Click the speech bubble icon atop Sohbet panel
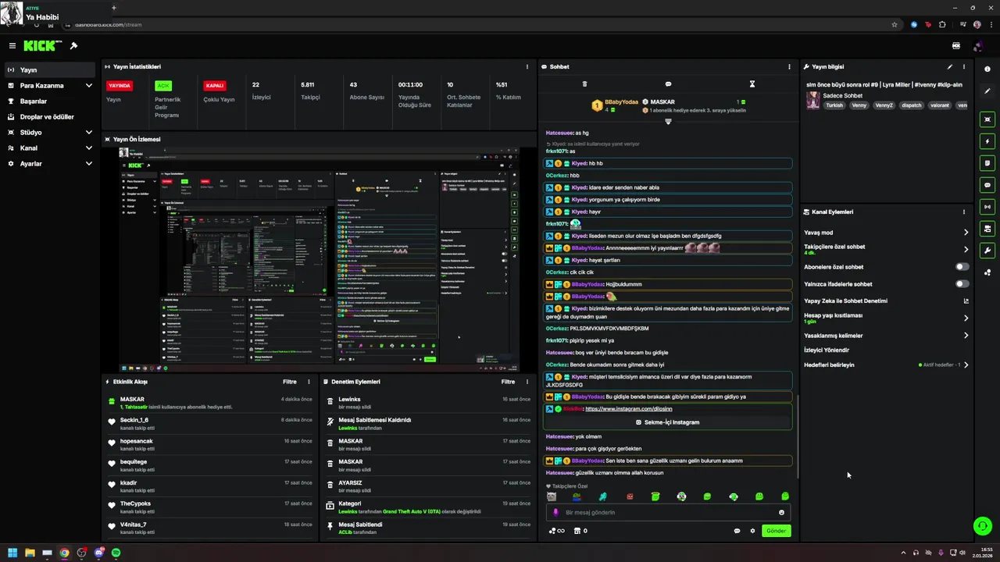This screenshot has width=1000, height=562. point(668,84)
